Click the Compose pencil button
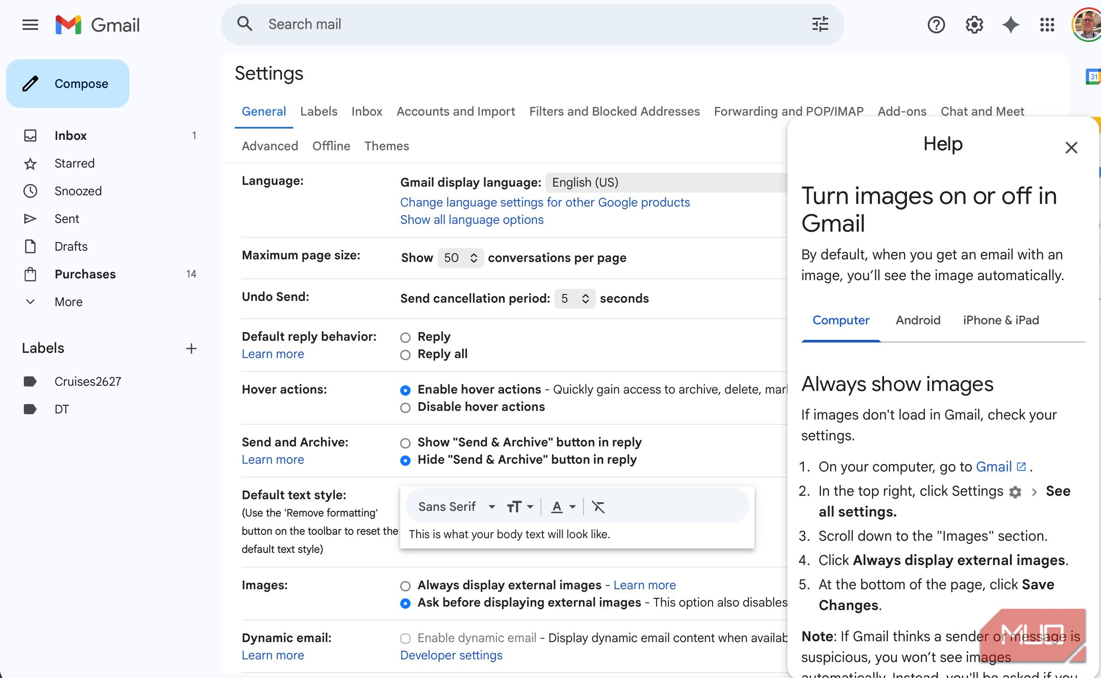The image size is (1101, 678). tap(68, 84)
